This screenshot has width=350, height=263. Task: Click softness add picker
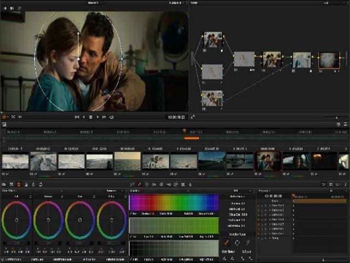coord(243,258)
